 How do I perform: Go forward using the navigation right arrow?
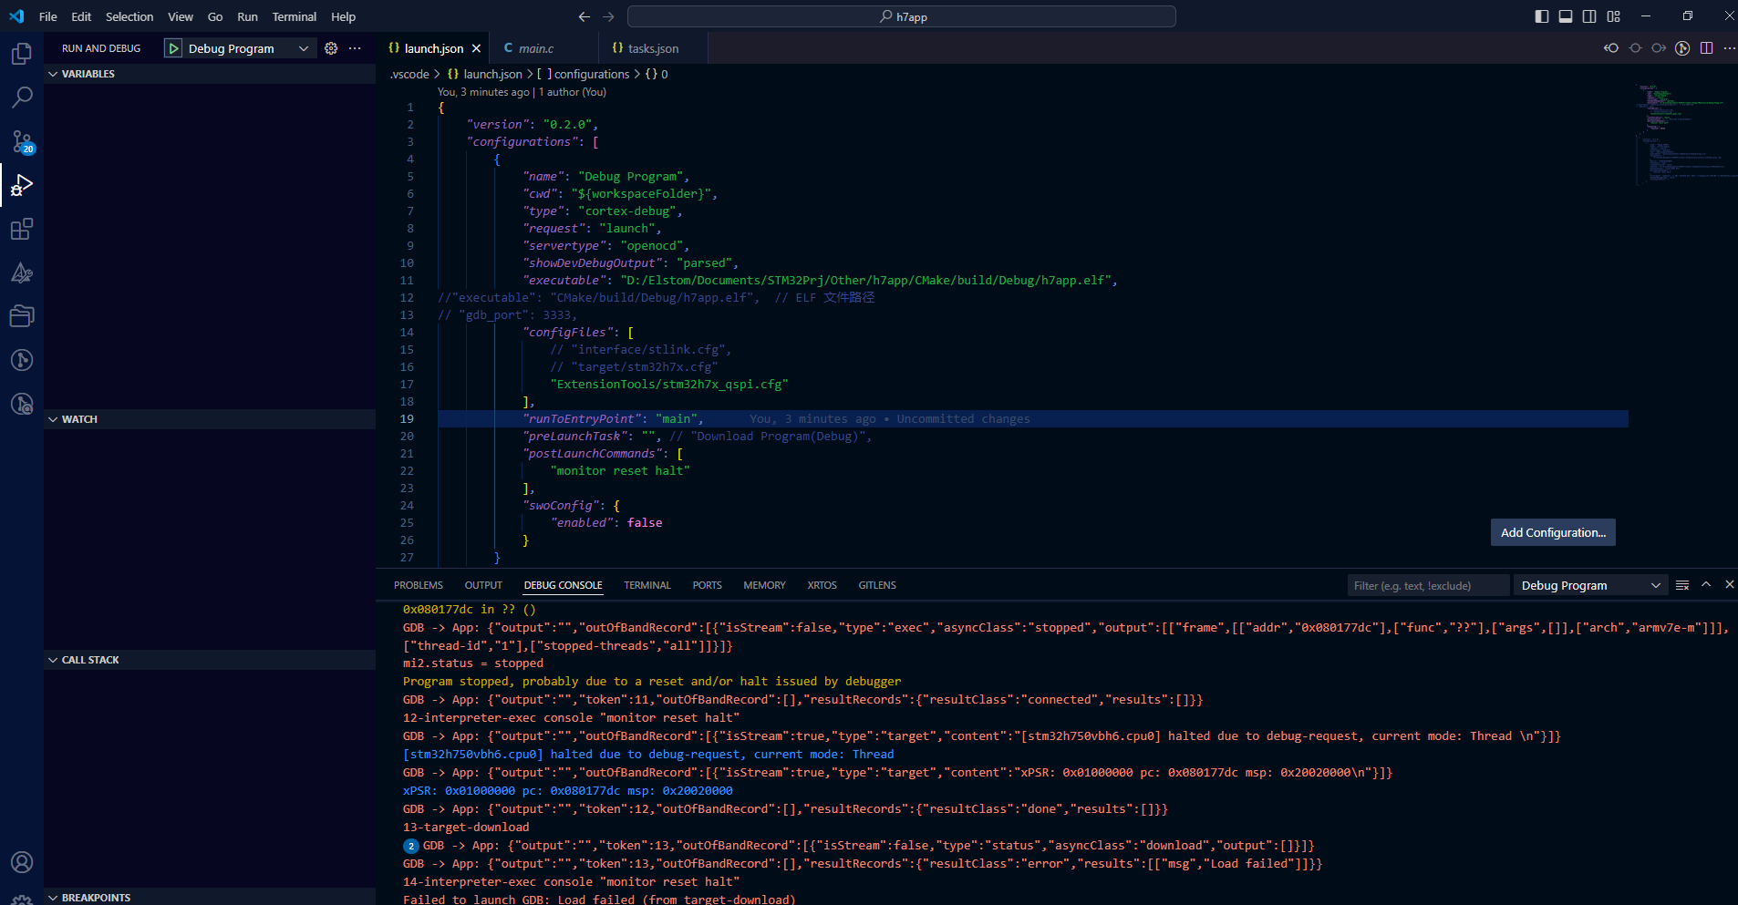pos(608,16)
